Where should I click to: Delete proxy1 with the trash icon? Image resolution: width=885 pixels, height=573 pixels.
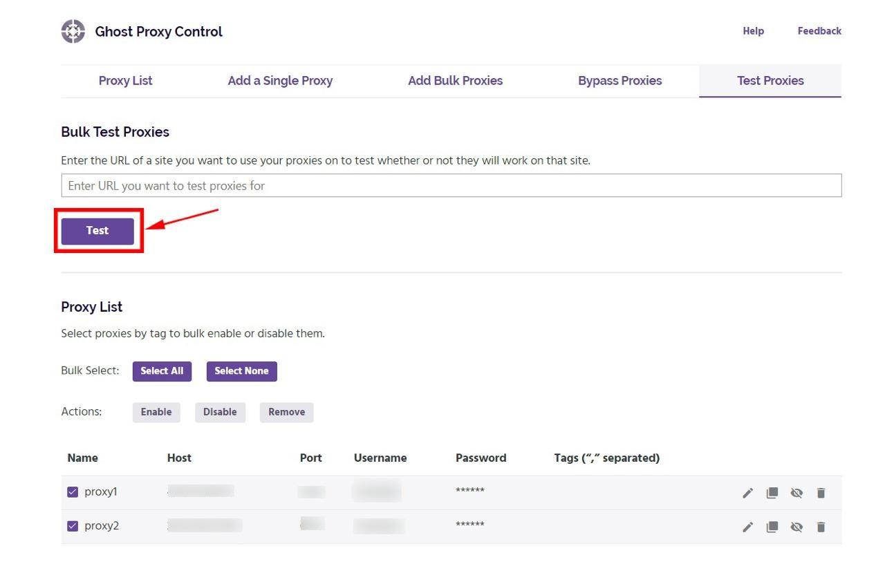tap(821, 493)
